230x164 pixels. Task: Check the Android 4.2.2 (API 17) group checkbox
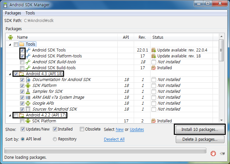(16, 115)
